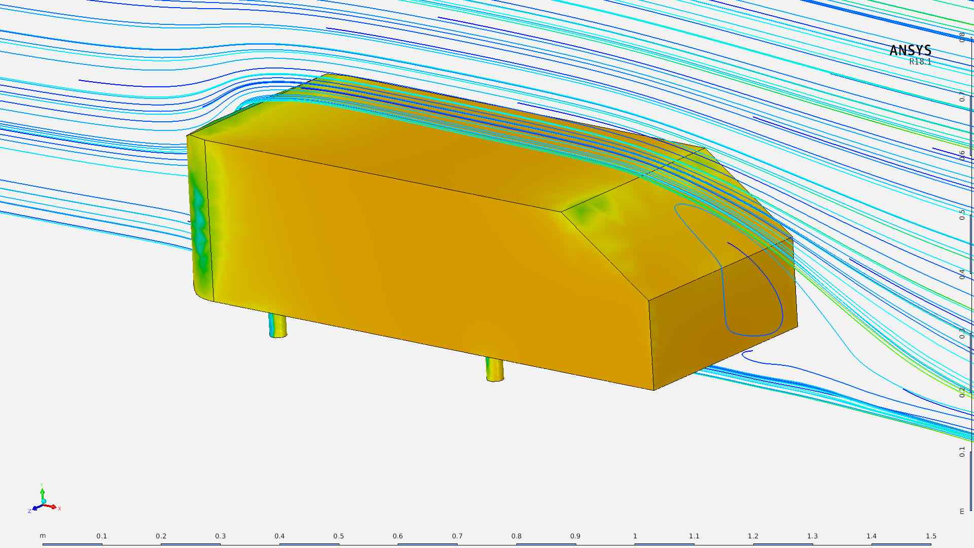Click the blue Z-axis arrow on the triad
Screen dimensions: 974x548
click(37, 507)
